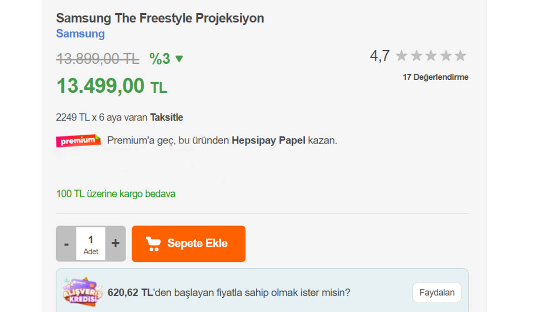This screenshot has height=312, width=555.
Task: Open the Samsung brand link
Action: 80,34
